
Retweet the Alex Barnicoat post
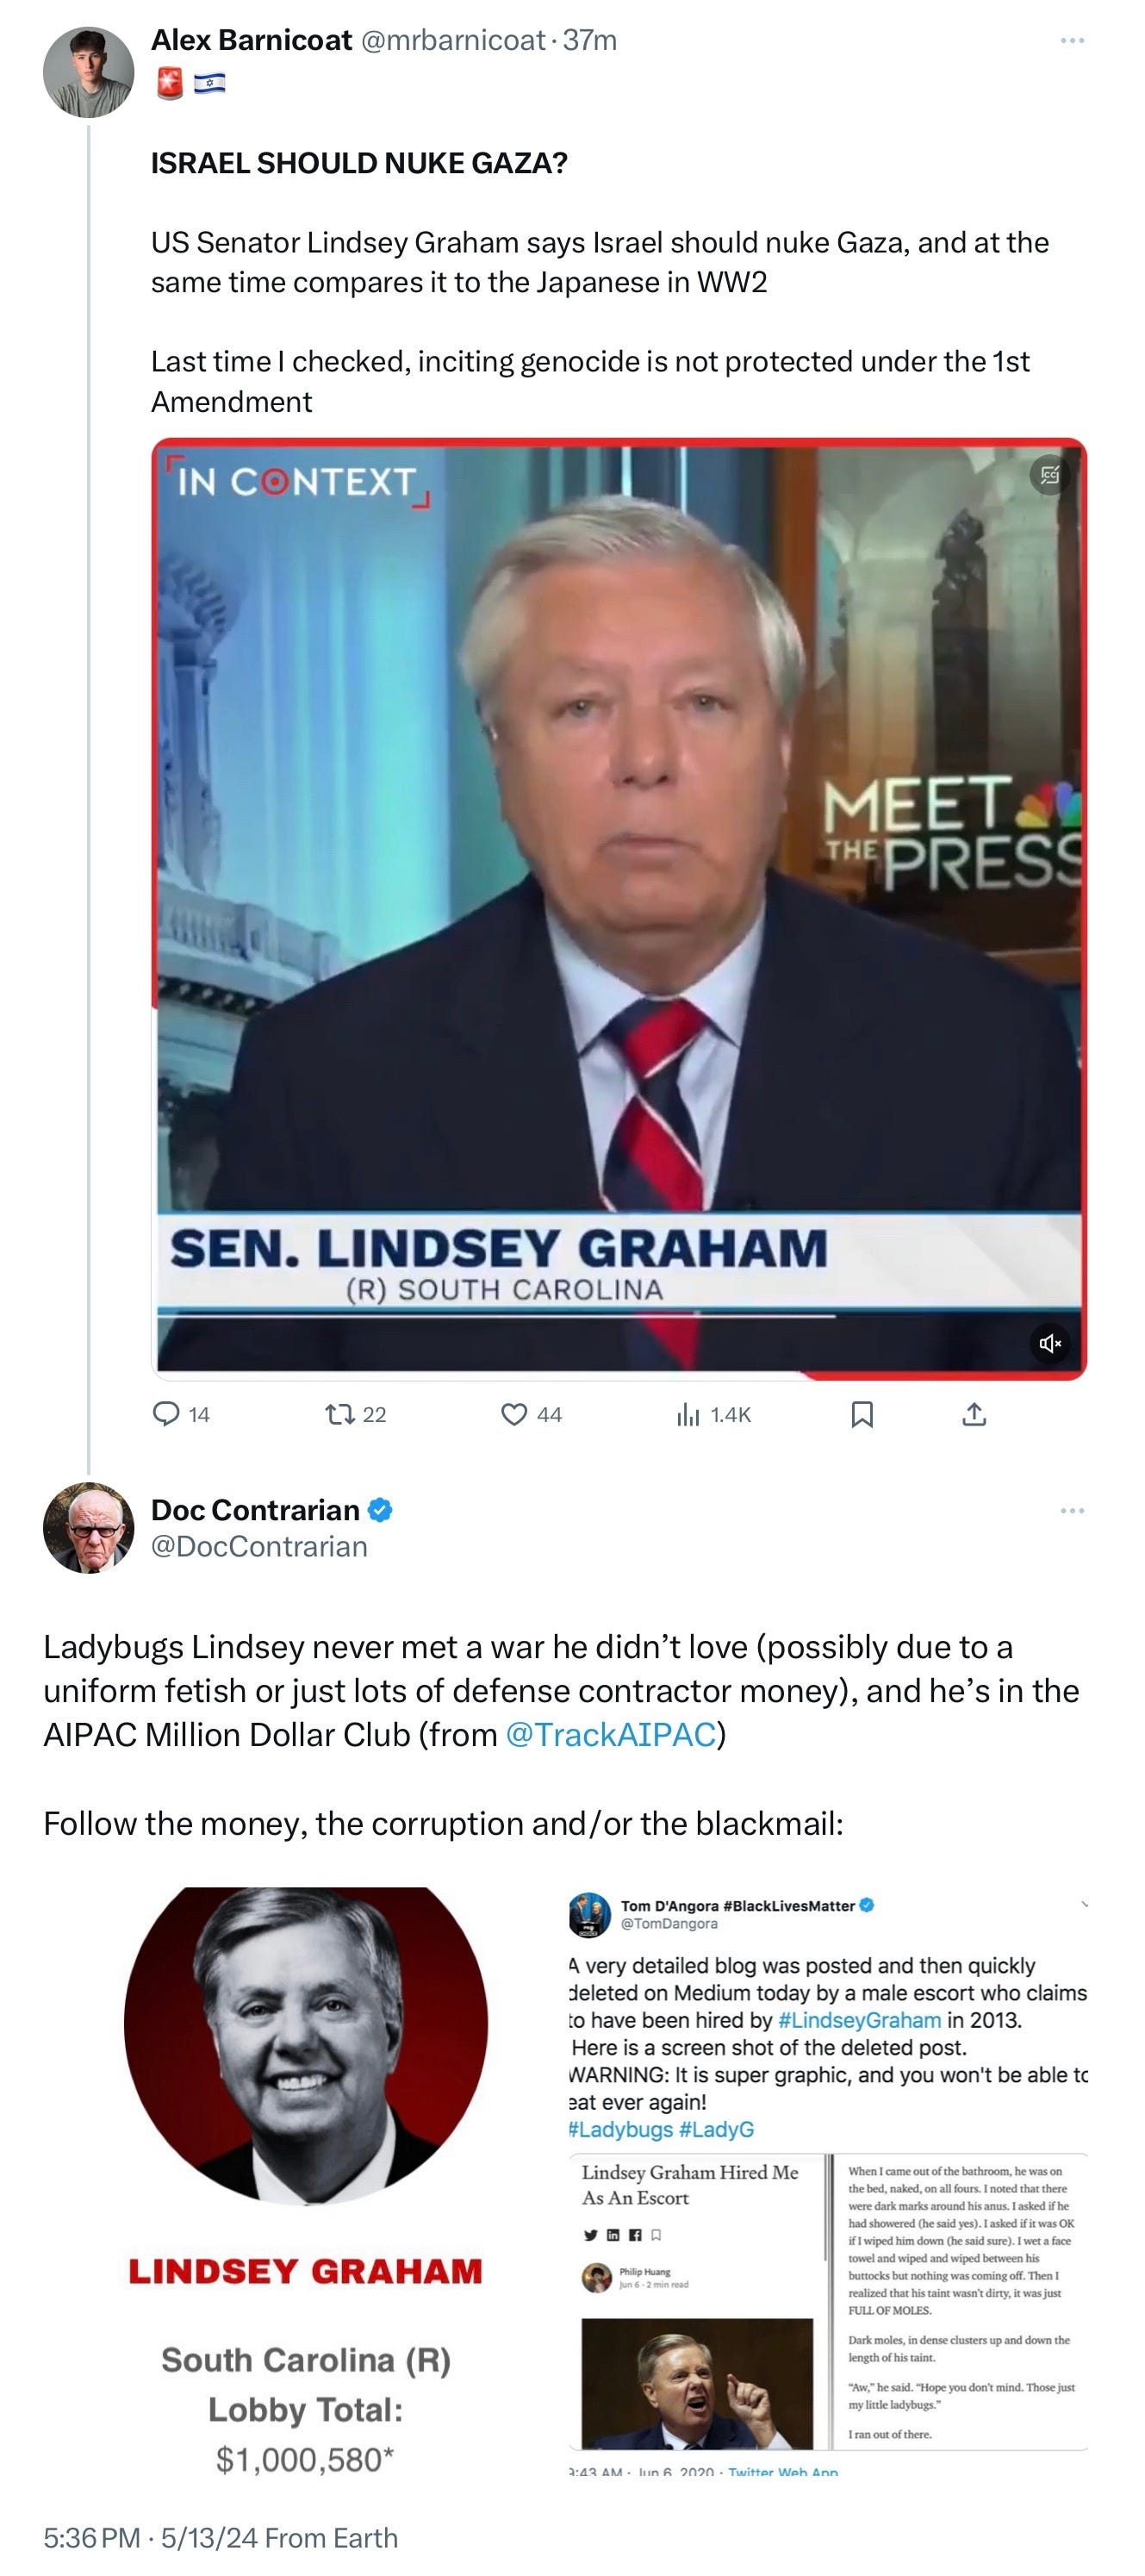click(x=356, y=1414)
